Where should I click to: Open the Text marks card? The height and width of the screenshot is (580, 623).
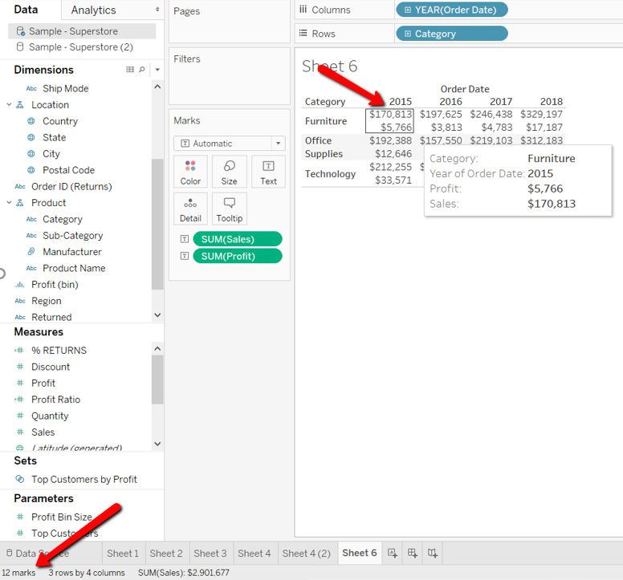tap(268, 172)
